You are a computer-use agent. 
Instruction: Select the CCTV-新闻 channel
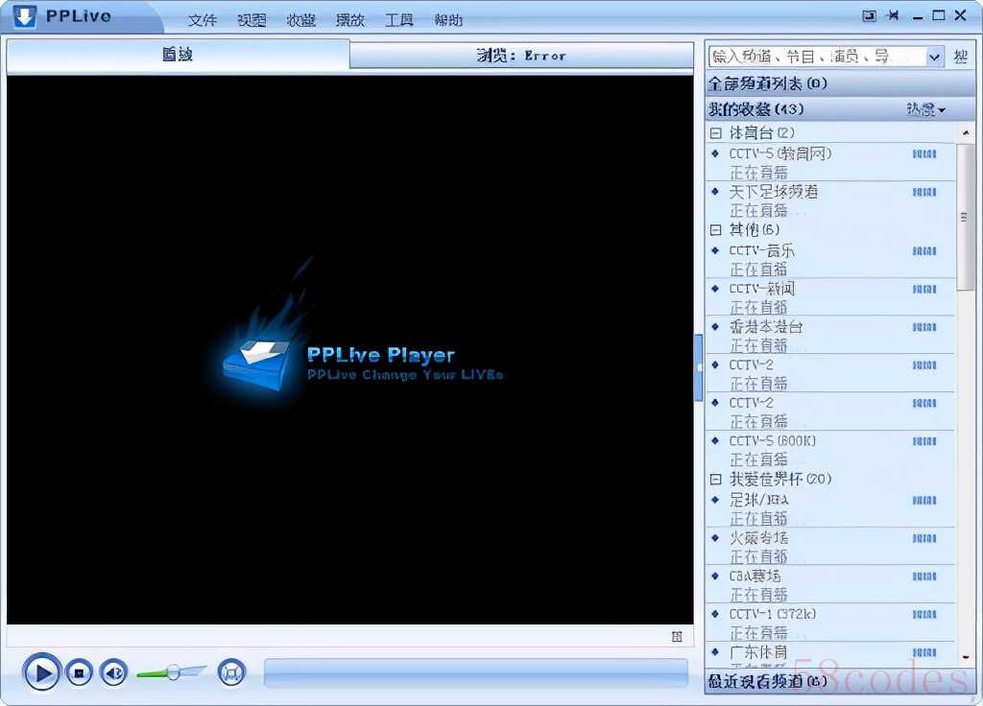[x=830, y=297]
